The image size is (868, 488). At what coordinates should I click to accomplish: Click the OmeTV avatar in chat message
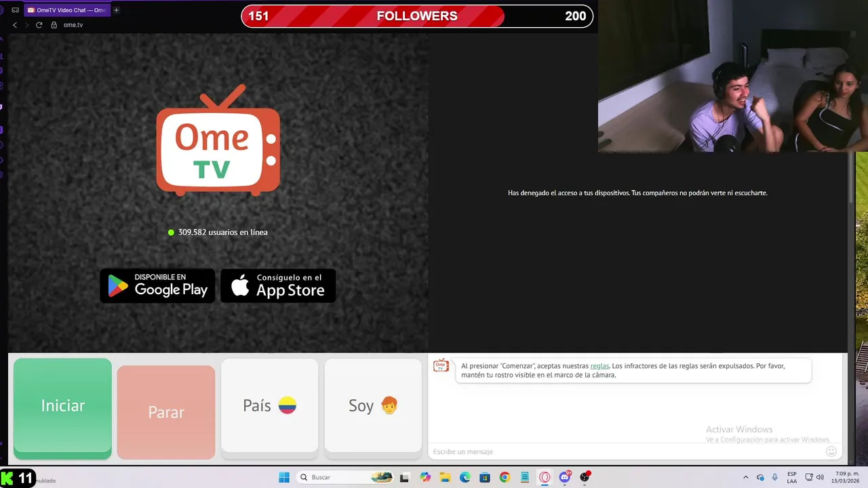[x=441, y=366]
